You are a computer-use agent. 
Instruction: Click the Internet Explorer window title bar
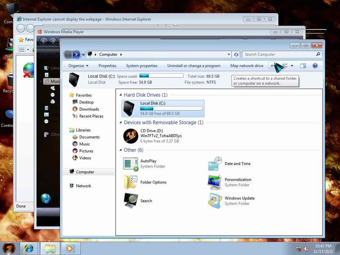pyautogui.click(x=130, y=19)
